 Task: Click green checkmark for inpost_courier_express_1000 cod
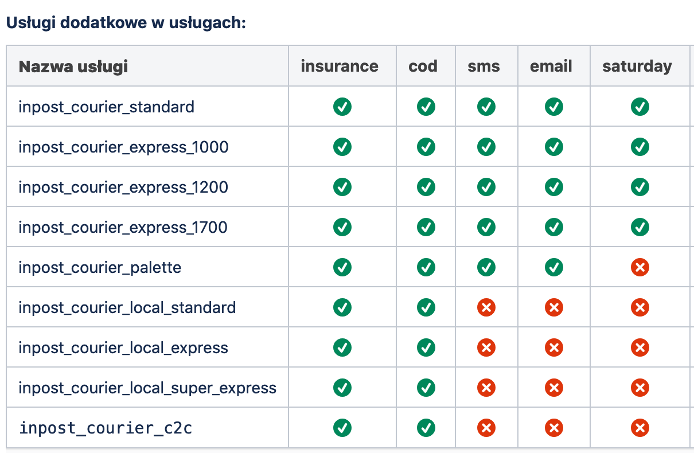coord(426,147)
